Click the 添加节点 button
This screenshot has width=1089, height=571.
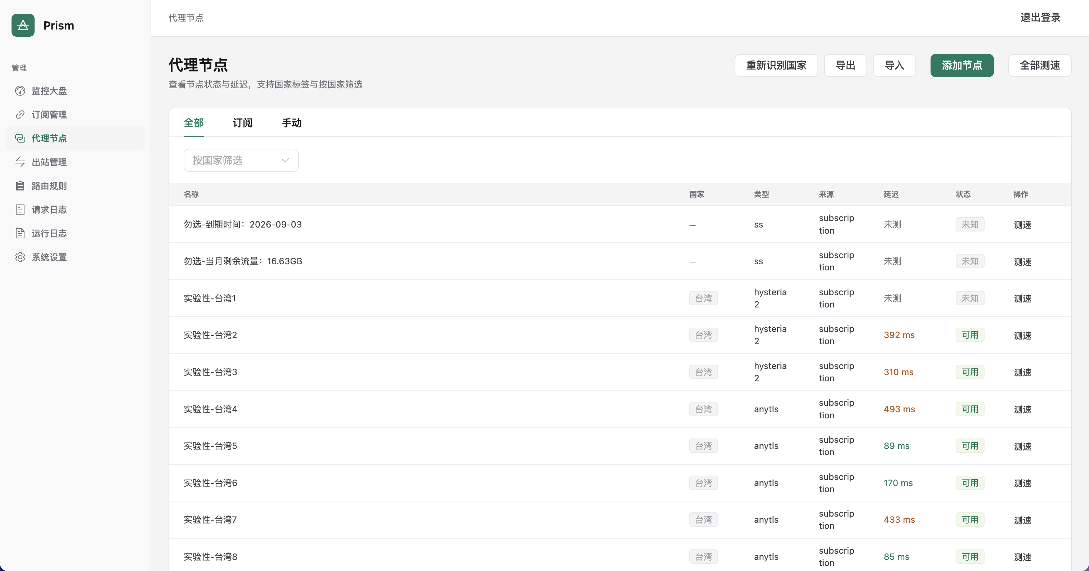point(962,66)
